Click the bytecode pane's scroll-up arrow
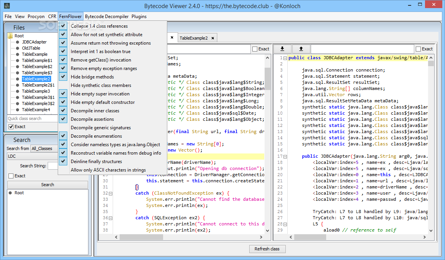 click(431, 58)
